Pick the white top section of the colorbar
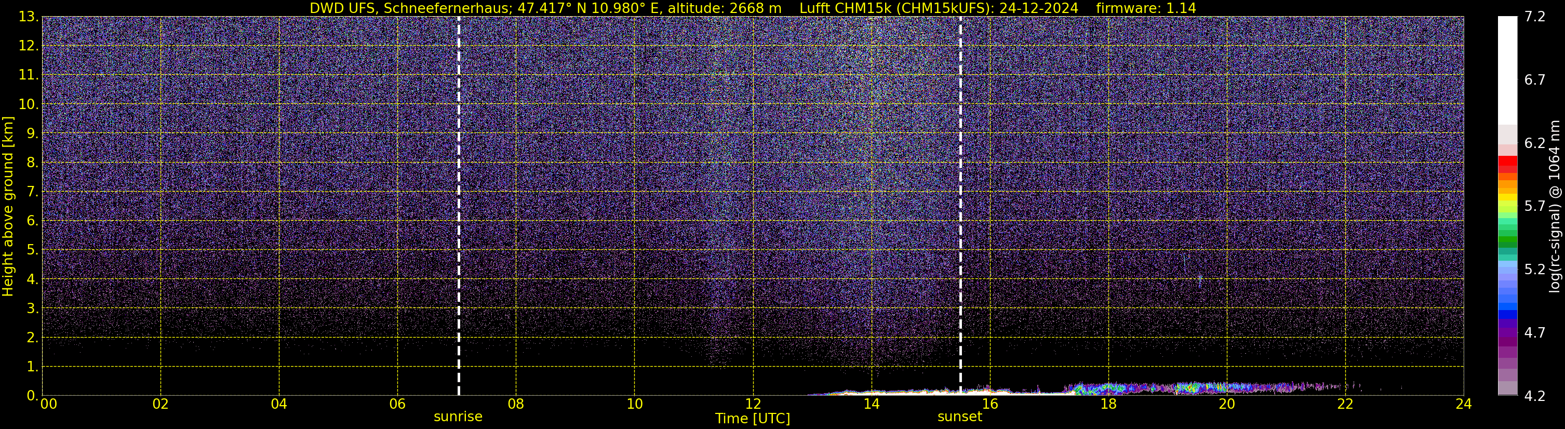Image resolution: width=1565 pixels, height=429 pixels. click(1508, 71)
